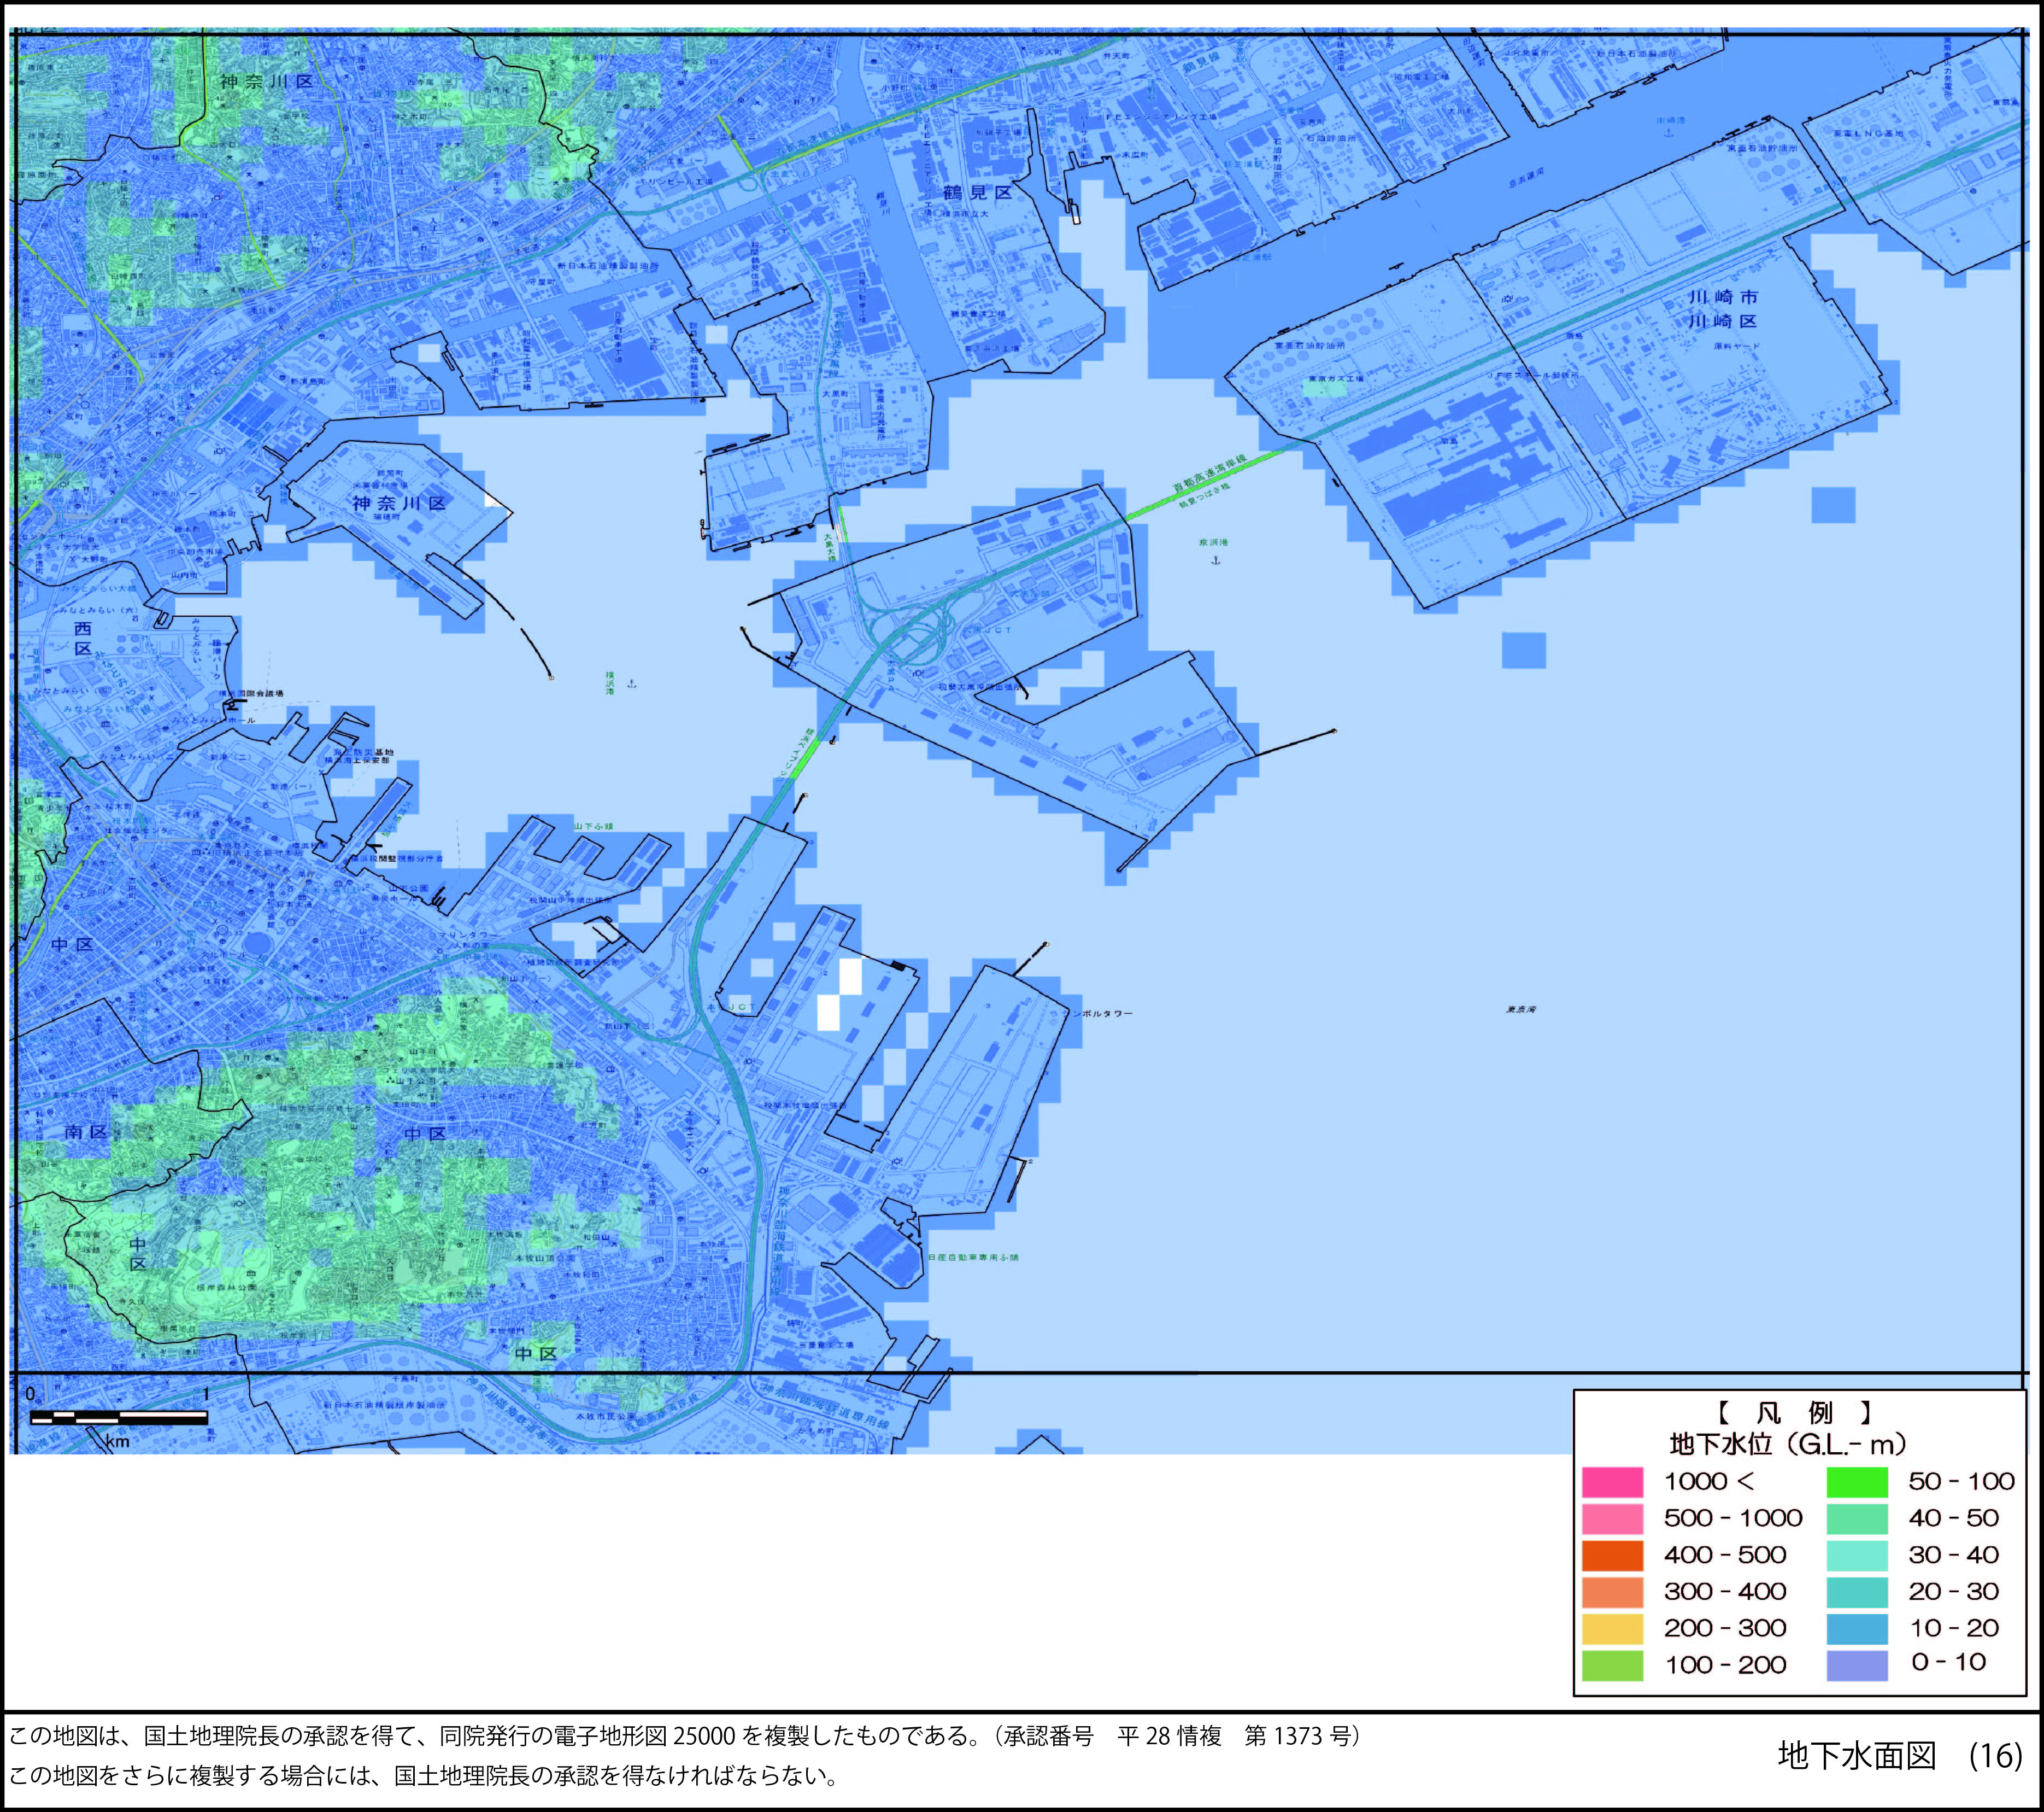This screenshot has width=2044, height=1812.
Task: Select the orange 400 - 500 legend swatch
Action: pos(1612,1556)
